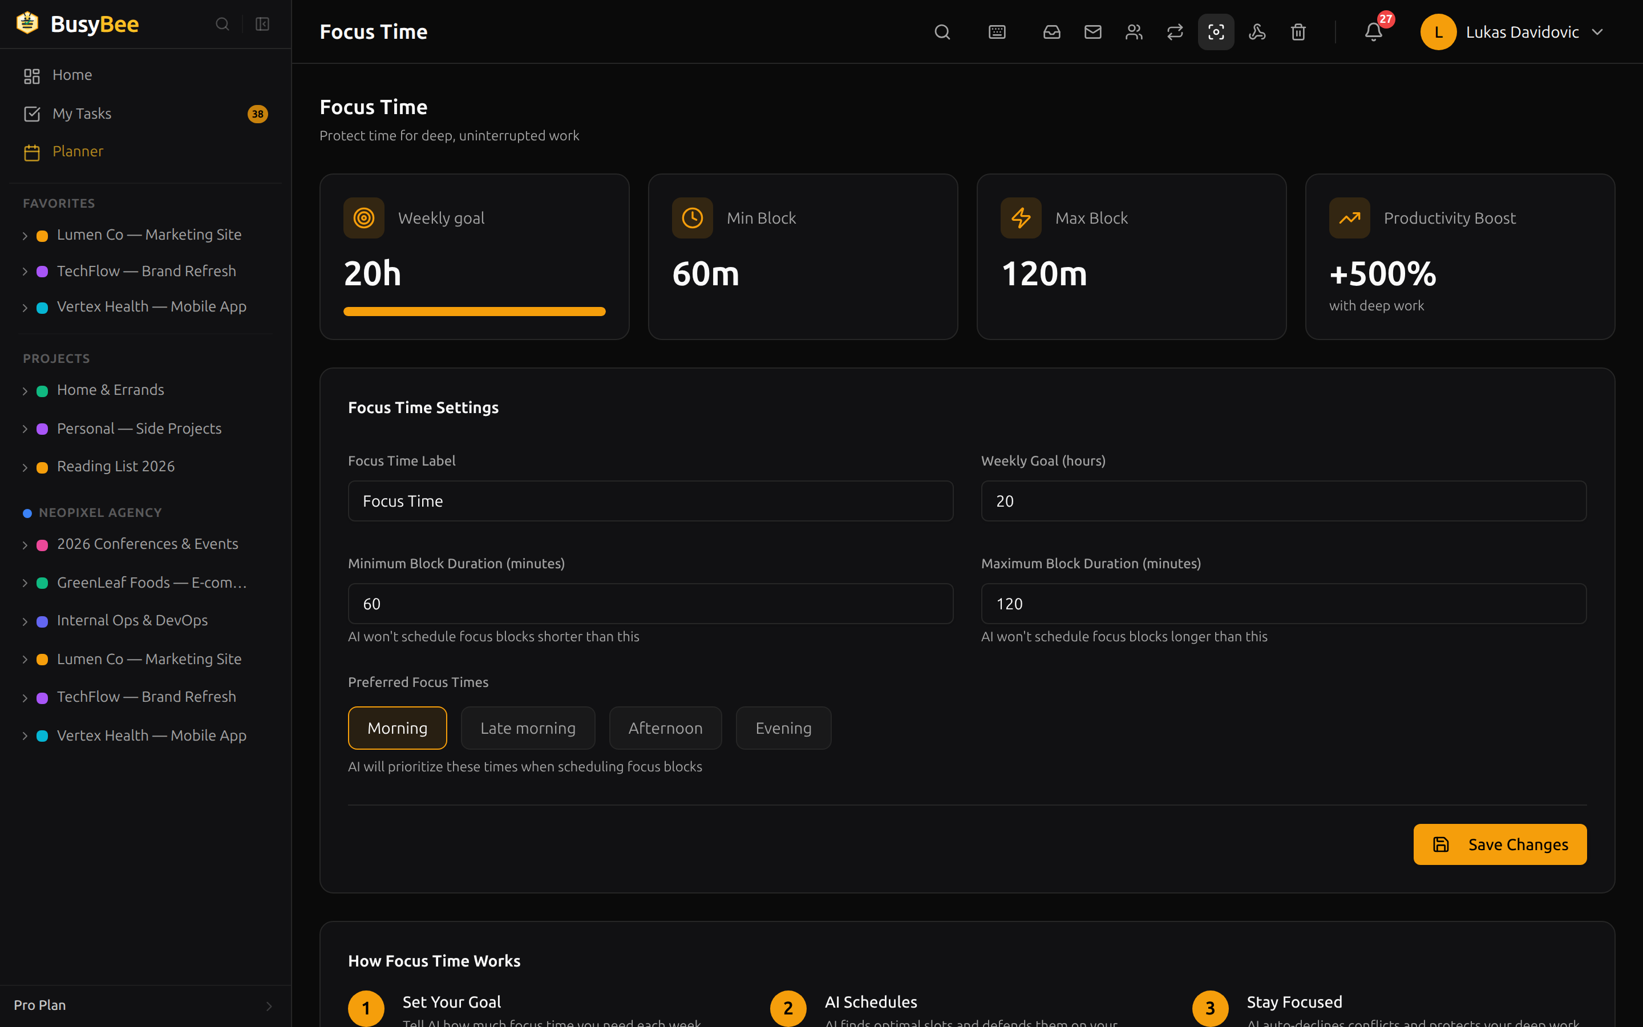
Task: Enable Afternoon focus time
Action: (x=665, y=728)
